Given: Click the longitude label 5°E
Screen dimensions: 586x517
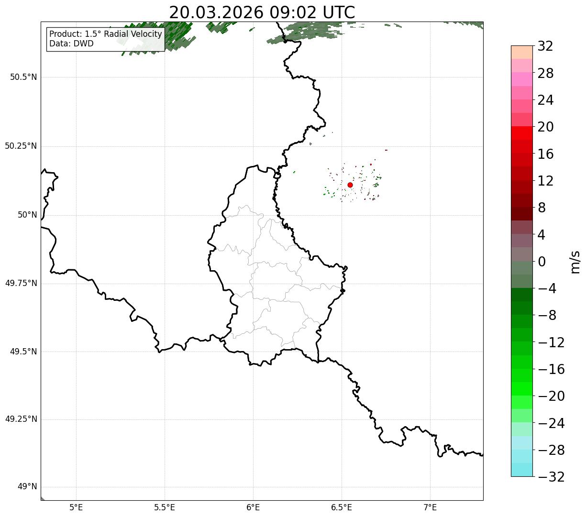Looking at the screenshot, I should point(76,507).
